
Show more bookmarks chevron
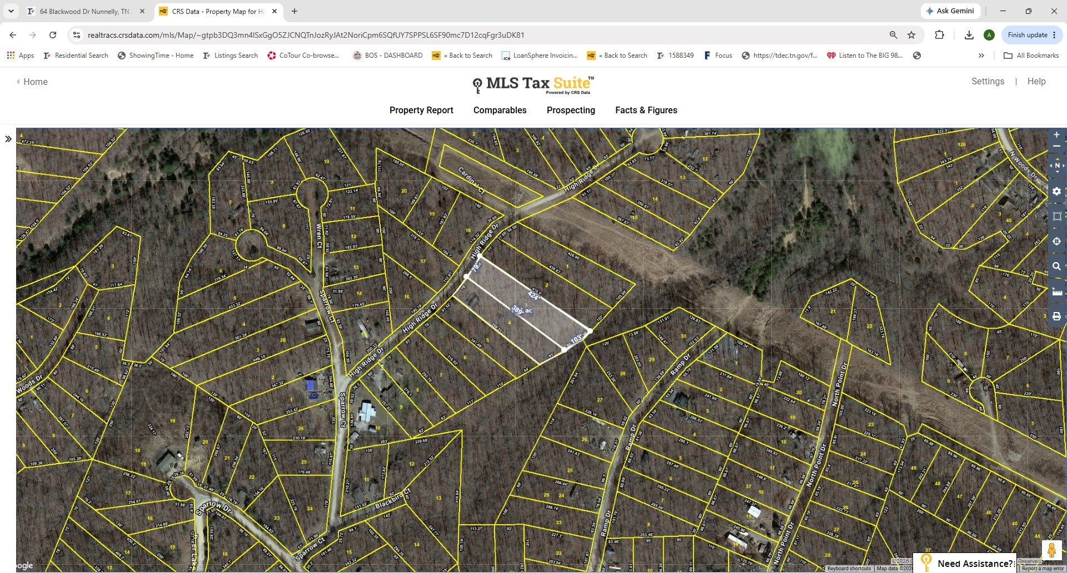(x=981, y=56)
